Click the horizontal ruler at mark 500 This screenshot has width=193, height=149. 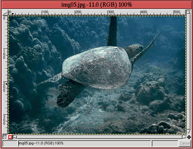[x=177, y=12]
